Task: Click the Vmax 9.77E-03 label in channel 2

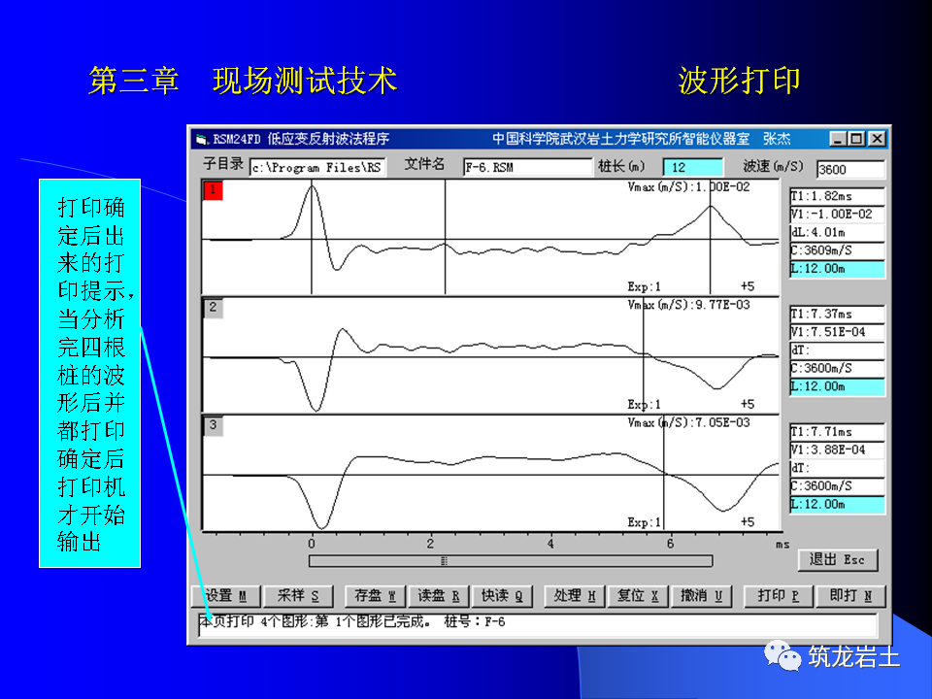Action: coord(689,305)
